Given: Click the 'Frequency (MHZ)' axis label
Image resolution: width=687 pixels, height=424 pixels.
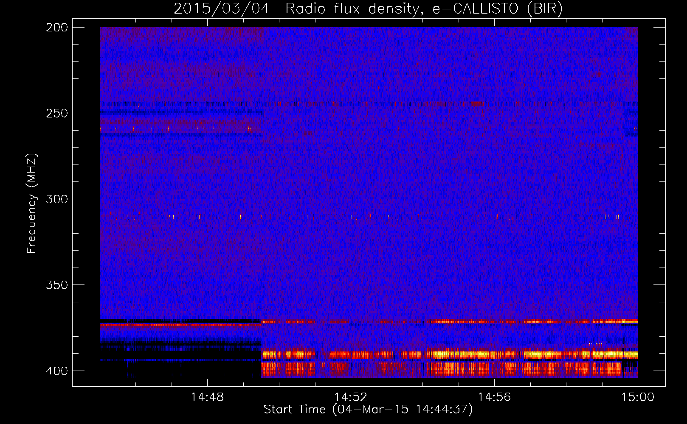Looking at the screenshot, I should coord(32,203).
